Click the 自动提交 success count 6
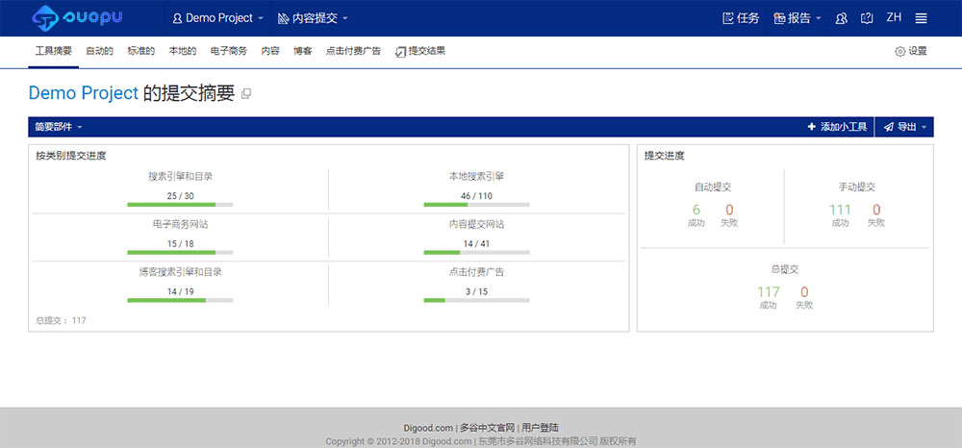The width and height of the screenshot is (962, 448). pyautogui.click(x=696, y=211)
